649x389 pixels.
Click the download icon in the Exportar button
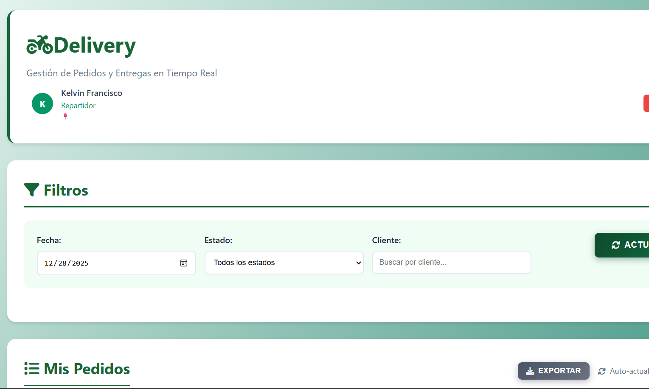pyautogui.click(x=530, y=371)
